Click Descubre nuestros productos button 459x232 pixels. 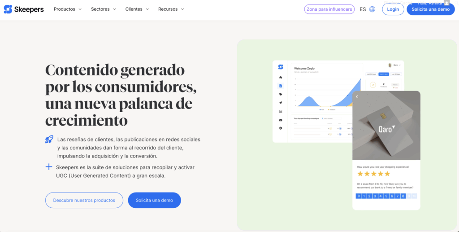(x=84, y=200)
